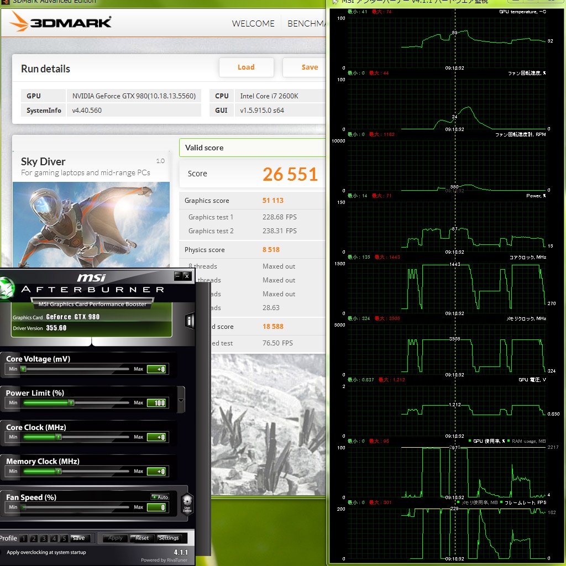Click the Save button in Run details
This screenshot has width=566, height=566.
(305, 67)
